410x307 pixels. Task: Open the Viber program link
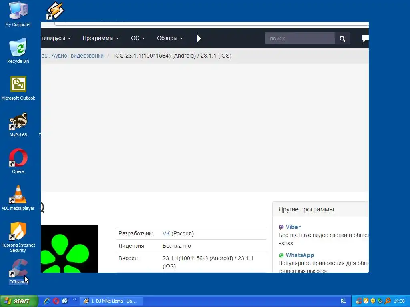coord(293,227)
